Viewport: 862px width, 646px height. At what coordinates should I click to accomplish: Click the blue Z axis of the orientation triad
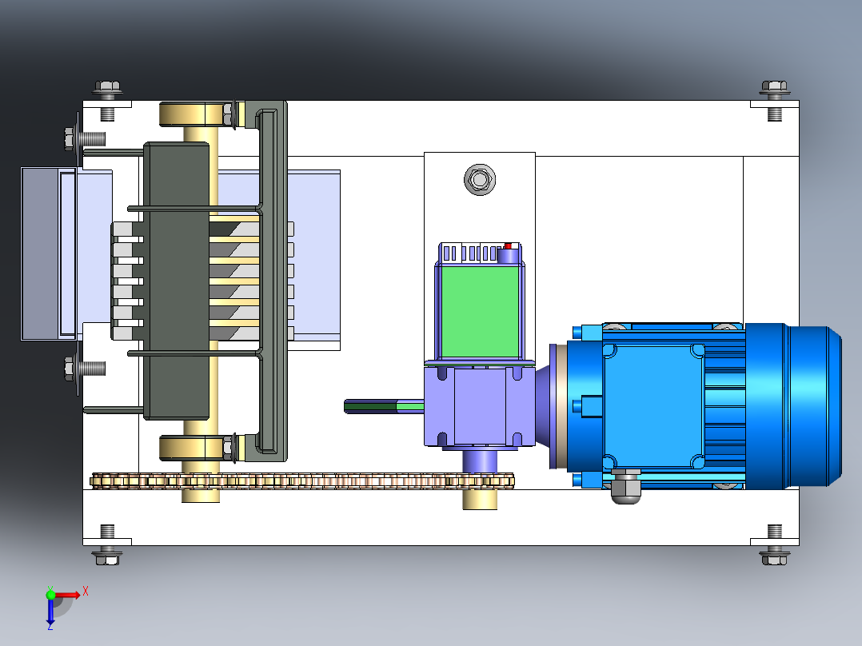point(50,610)
